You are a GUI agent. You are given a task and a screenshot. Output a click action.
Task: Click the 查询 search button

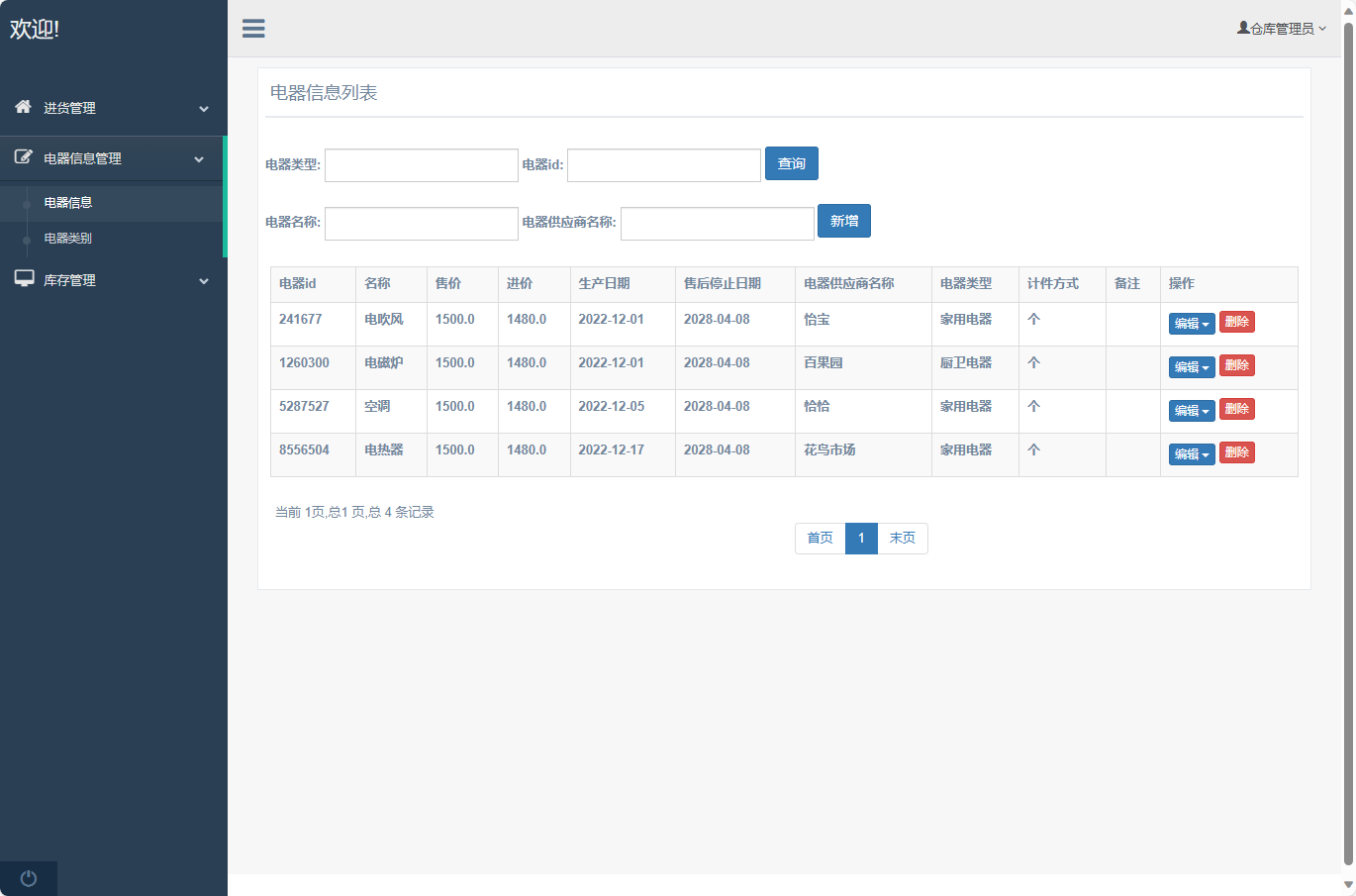coord(791,164)
